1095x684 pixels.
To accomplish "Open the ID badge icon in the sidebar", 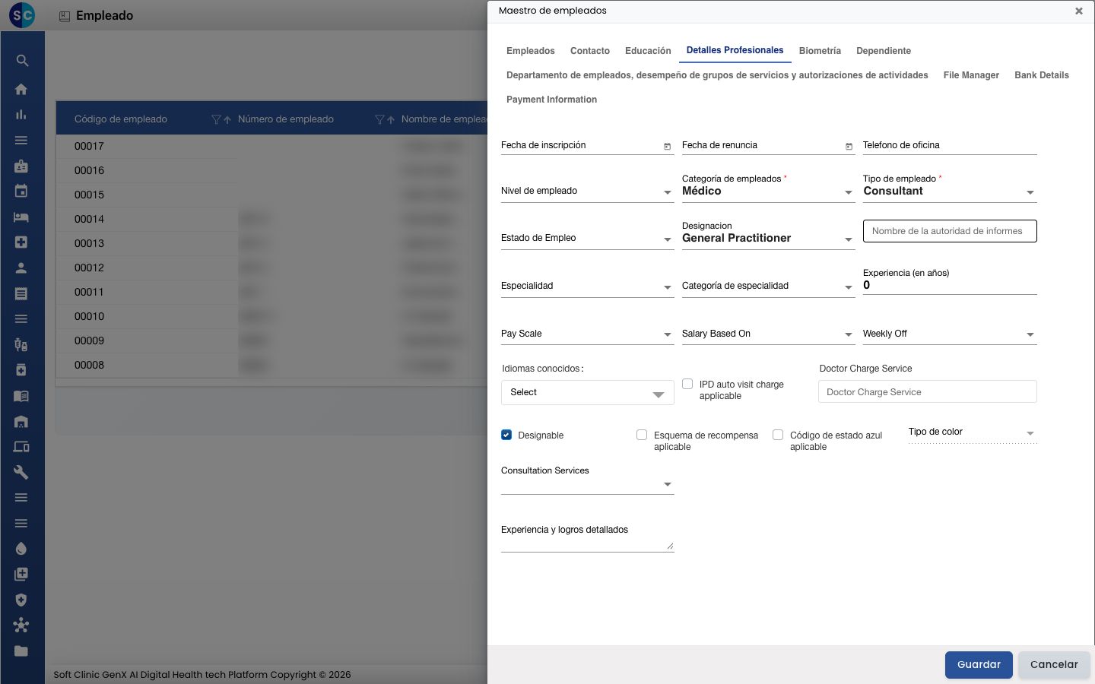I will [21, 166].
